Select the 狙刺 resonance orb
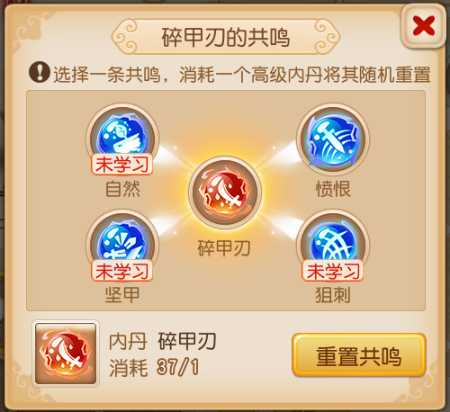Screen dimensions: 450x412 point(333,246)
